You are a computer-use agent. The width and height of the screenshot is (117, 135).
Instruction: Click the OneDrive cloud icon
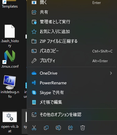[x=34, y=73]
